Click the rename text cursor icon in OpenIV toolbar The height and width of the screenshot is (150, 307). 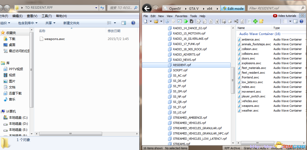click(x=236, y=21)
